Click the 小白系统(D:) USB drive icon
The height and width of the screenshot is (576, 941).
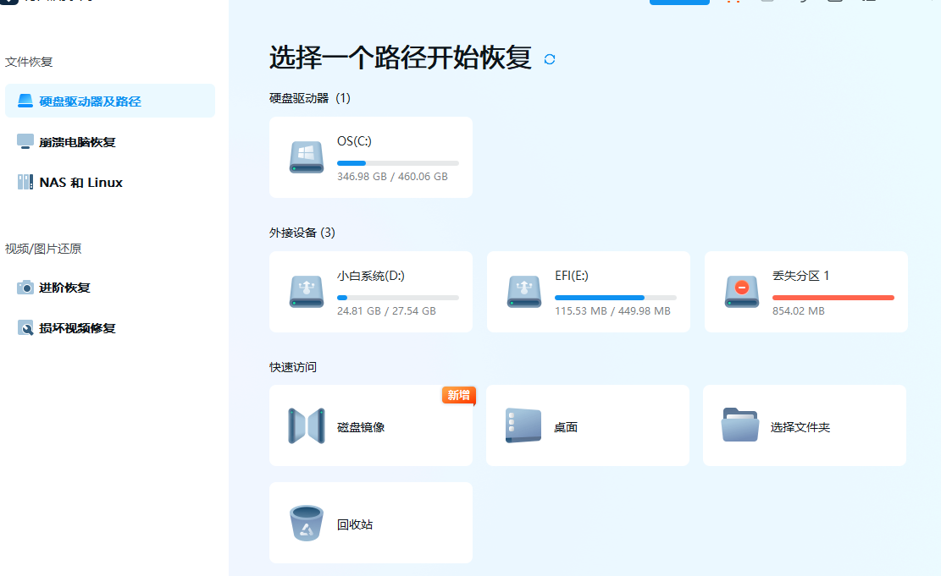point(306,291)
